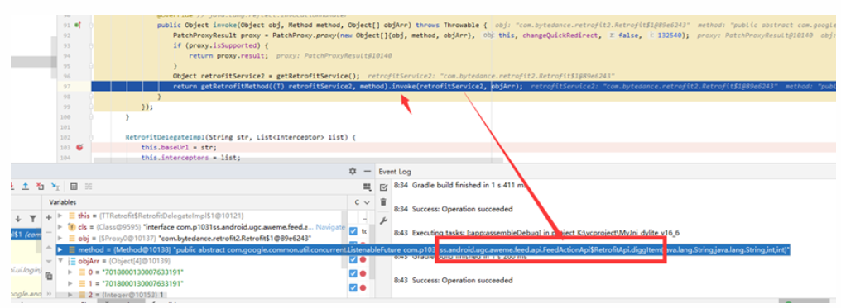841x308 pixels.
Task: Add a new watch with plus icon
Action: 48,217
